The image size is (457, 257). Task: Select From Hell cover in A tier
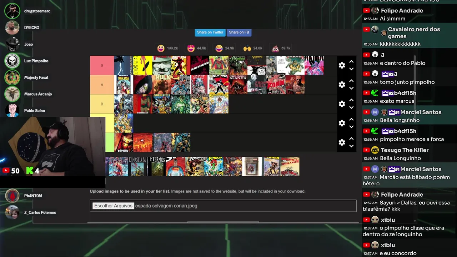click(257, 85)
